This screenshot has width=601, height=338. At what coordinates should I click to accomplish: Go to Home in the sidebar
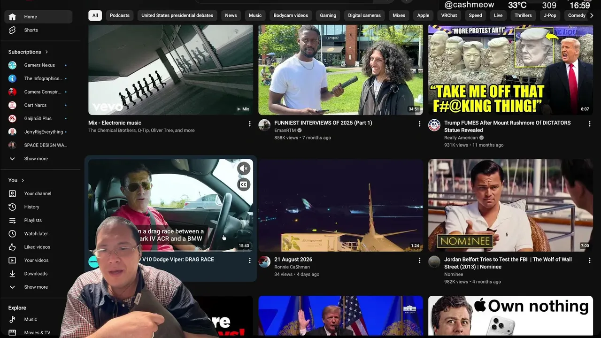point(39,17)
